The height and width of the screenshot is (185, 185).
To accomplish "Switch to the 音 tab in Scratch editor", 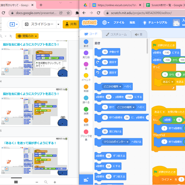I will point(139,34).
